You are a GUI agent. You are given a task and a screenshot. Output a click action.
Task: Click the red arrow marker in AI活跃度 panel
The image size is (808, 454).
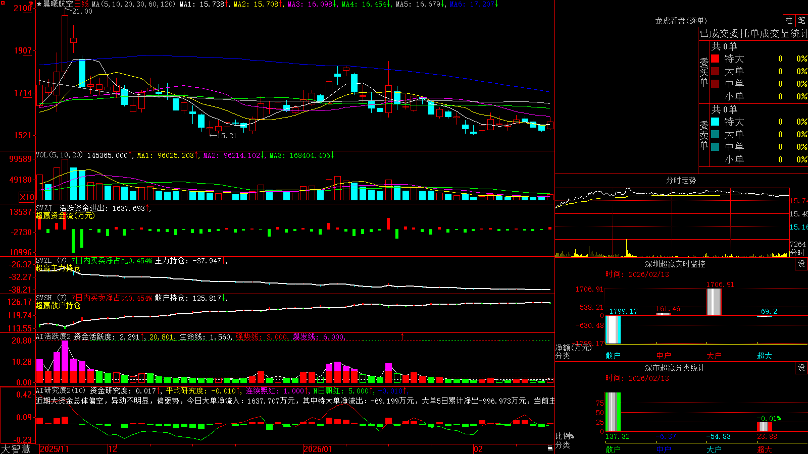402,336
